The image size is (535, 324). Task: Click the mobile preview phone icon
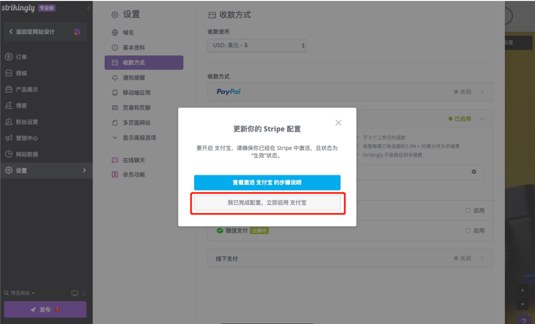84,293
